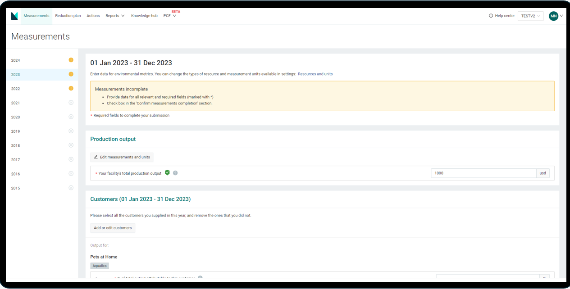Click the app logo in top-left corner
Image resolution: width=570 pixels, height=289 pixels.
click(14, 16)
